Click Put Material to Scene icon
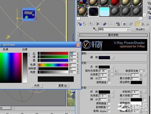151x114 pixels. click(85, 24)
